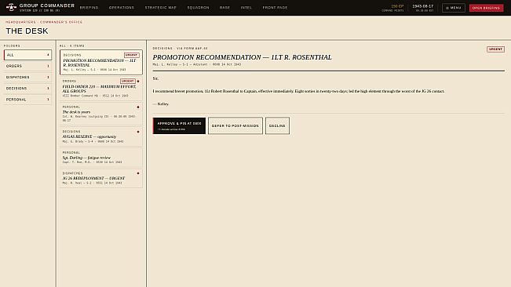Select the Personal folder
Viewport: 511px width, 287px height.
(27, 100)
